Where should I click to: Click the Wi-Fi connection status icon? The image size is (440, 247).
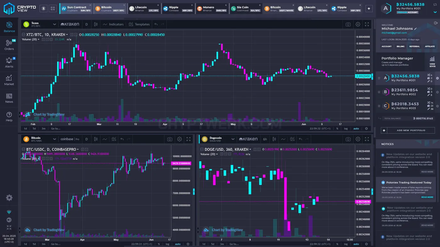[x=9, y=212]
